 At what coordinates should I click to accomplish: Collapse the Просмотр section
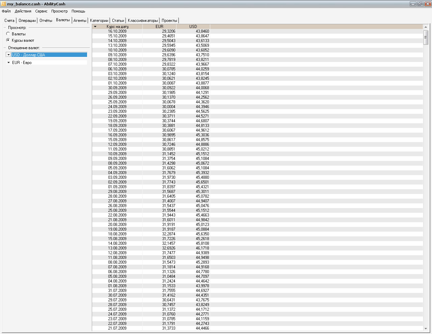click(5, 28)
